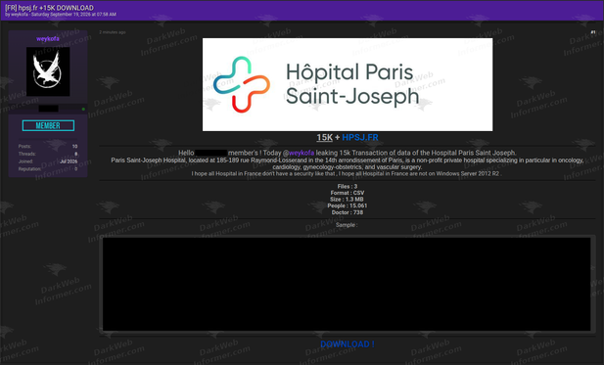Select the 'Doctor : 738' line
Image resolution: width=604 pixels, height=365 pixels.
coord(348,212)
